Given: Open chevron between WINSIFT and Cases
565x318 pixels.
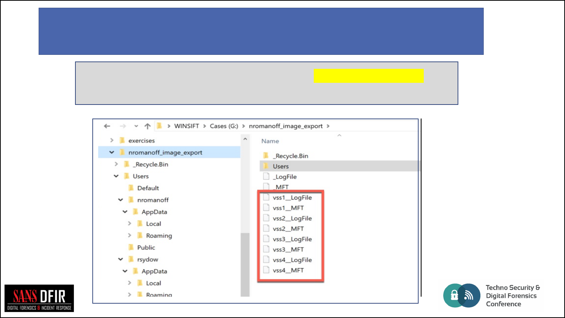Looking at the screenshot, I should (204, 126).
